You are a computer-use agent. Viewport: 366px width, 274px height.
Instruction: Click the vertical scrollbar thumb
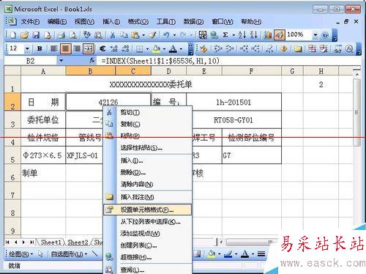356,112
